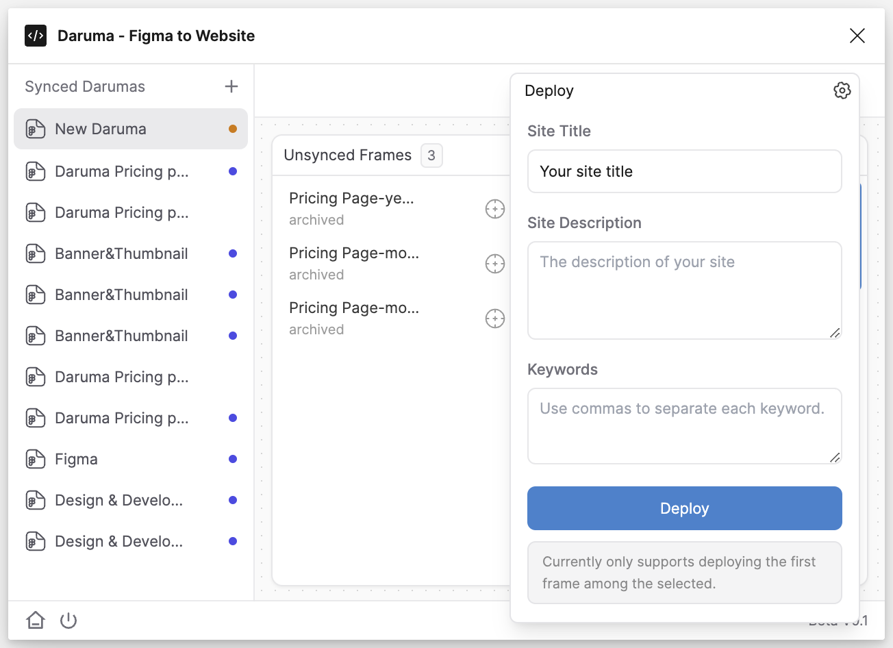Click the blue Deploy button
Screen dimensions: 893x648
[x=685, y=508]
